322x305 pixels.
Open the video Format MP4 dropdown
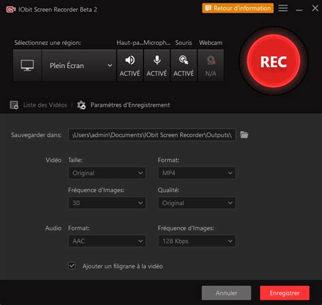[x=196, y=173]
